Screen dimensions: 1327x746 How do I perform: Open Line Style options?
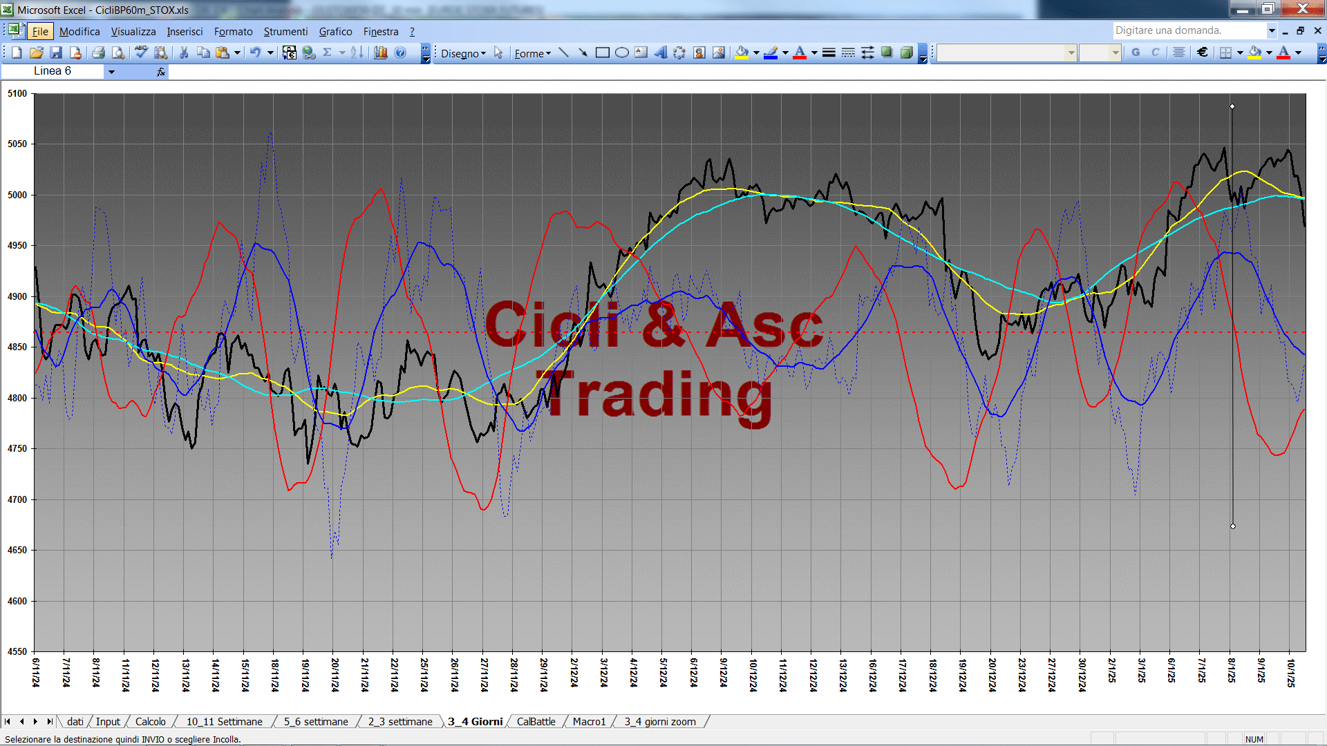click(829, 52)
